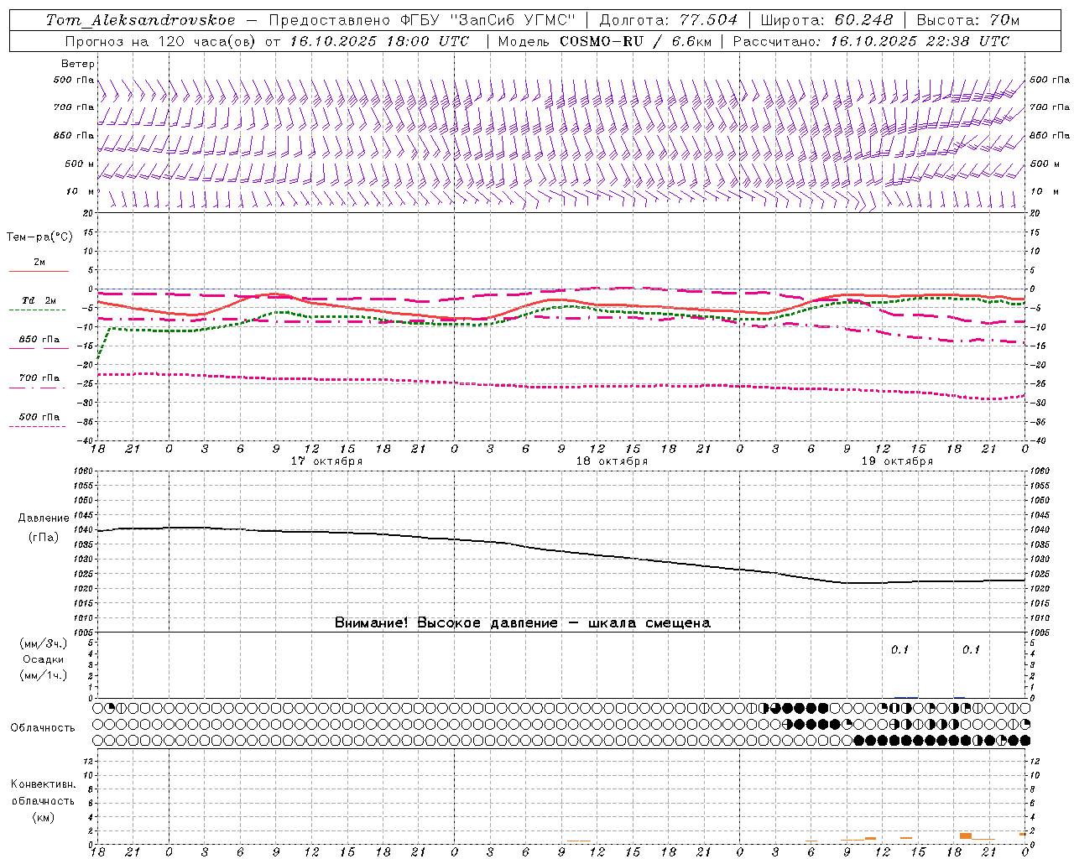Click the Осадки precipitation label
Image resolution: width=1074 pixels, height=859 pixels.
click(44, 659)
